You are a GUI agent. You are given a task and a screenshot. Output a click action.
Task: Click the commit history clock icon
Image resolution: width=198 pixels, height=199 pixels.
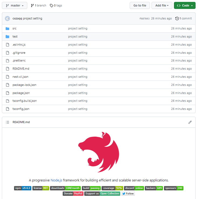[x=177, y=19]
